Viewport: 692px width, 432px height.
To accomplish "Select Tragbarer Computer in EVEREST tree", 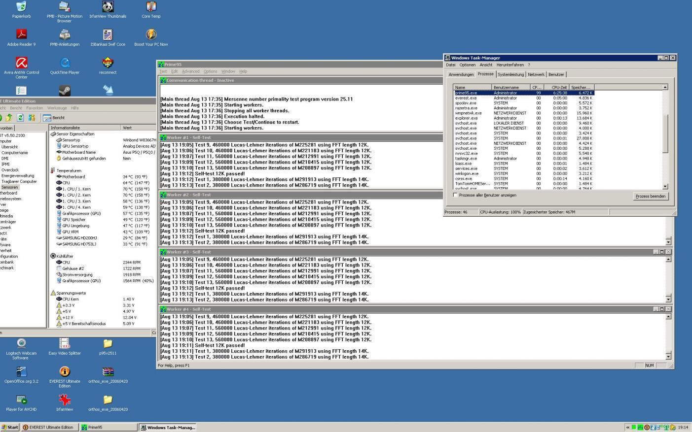I will tap(19, 181).
